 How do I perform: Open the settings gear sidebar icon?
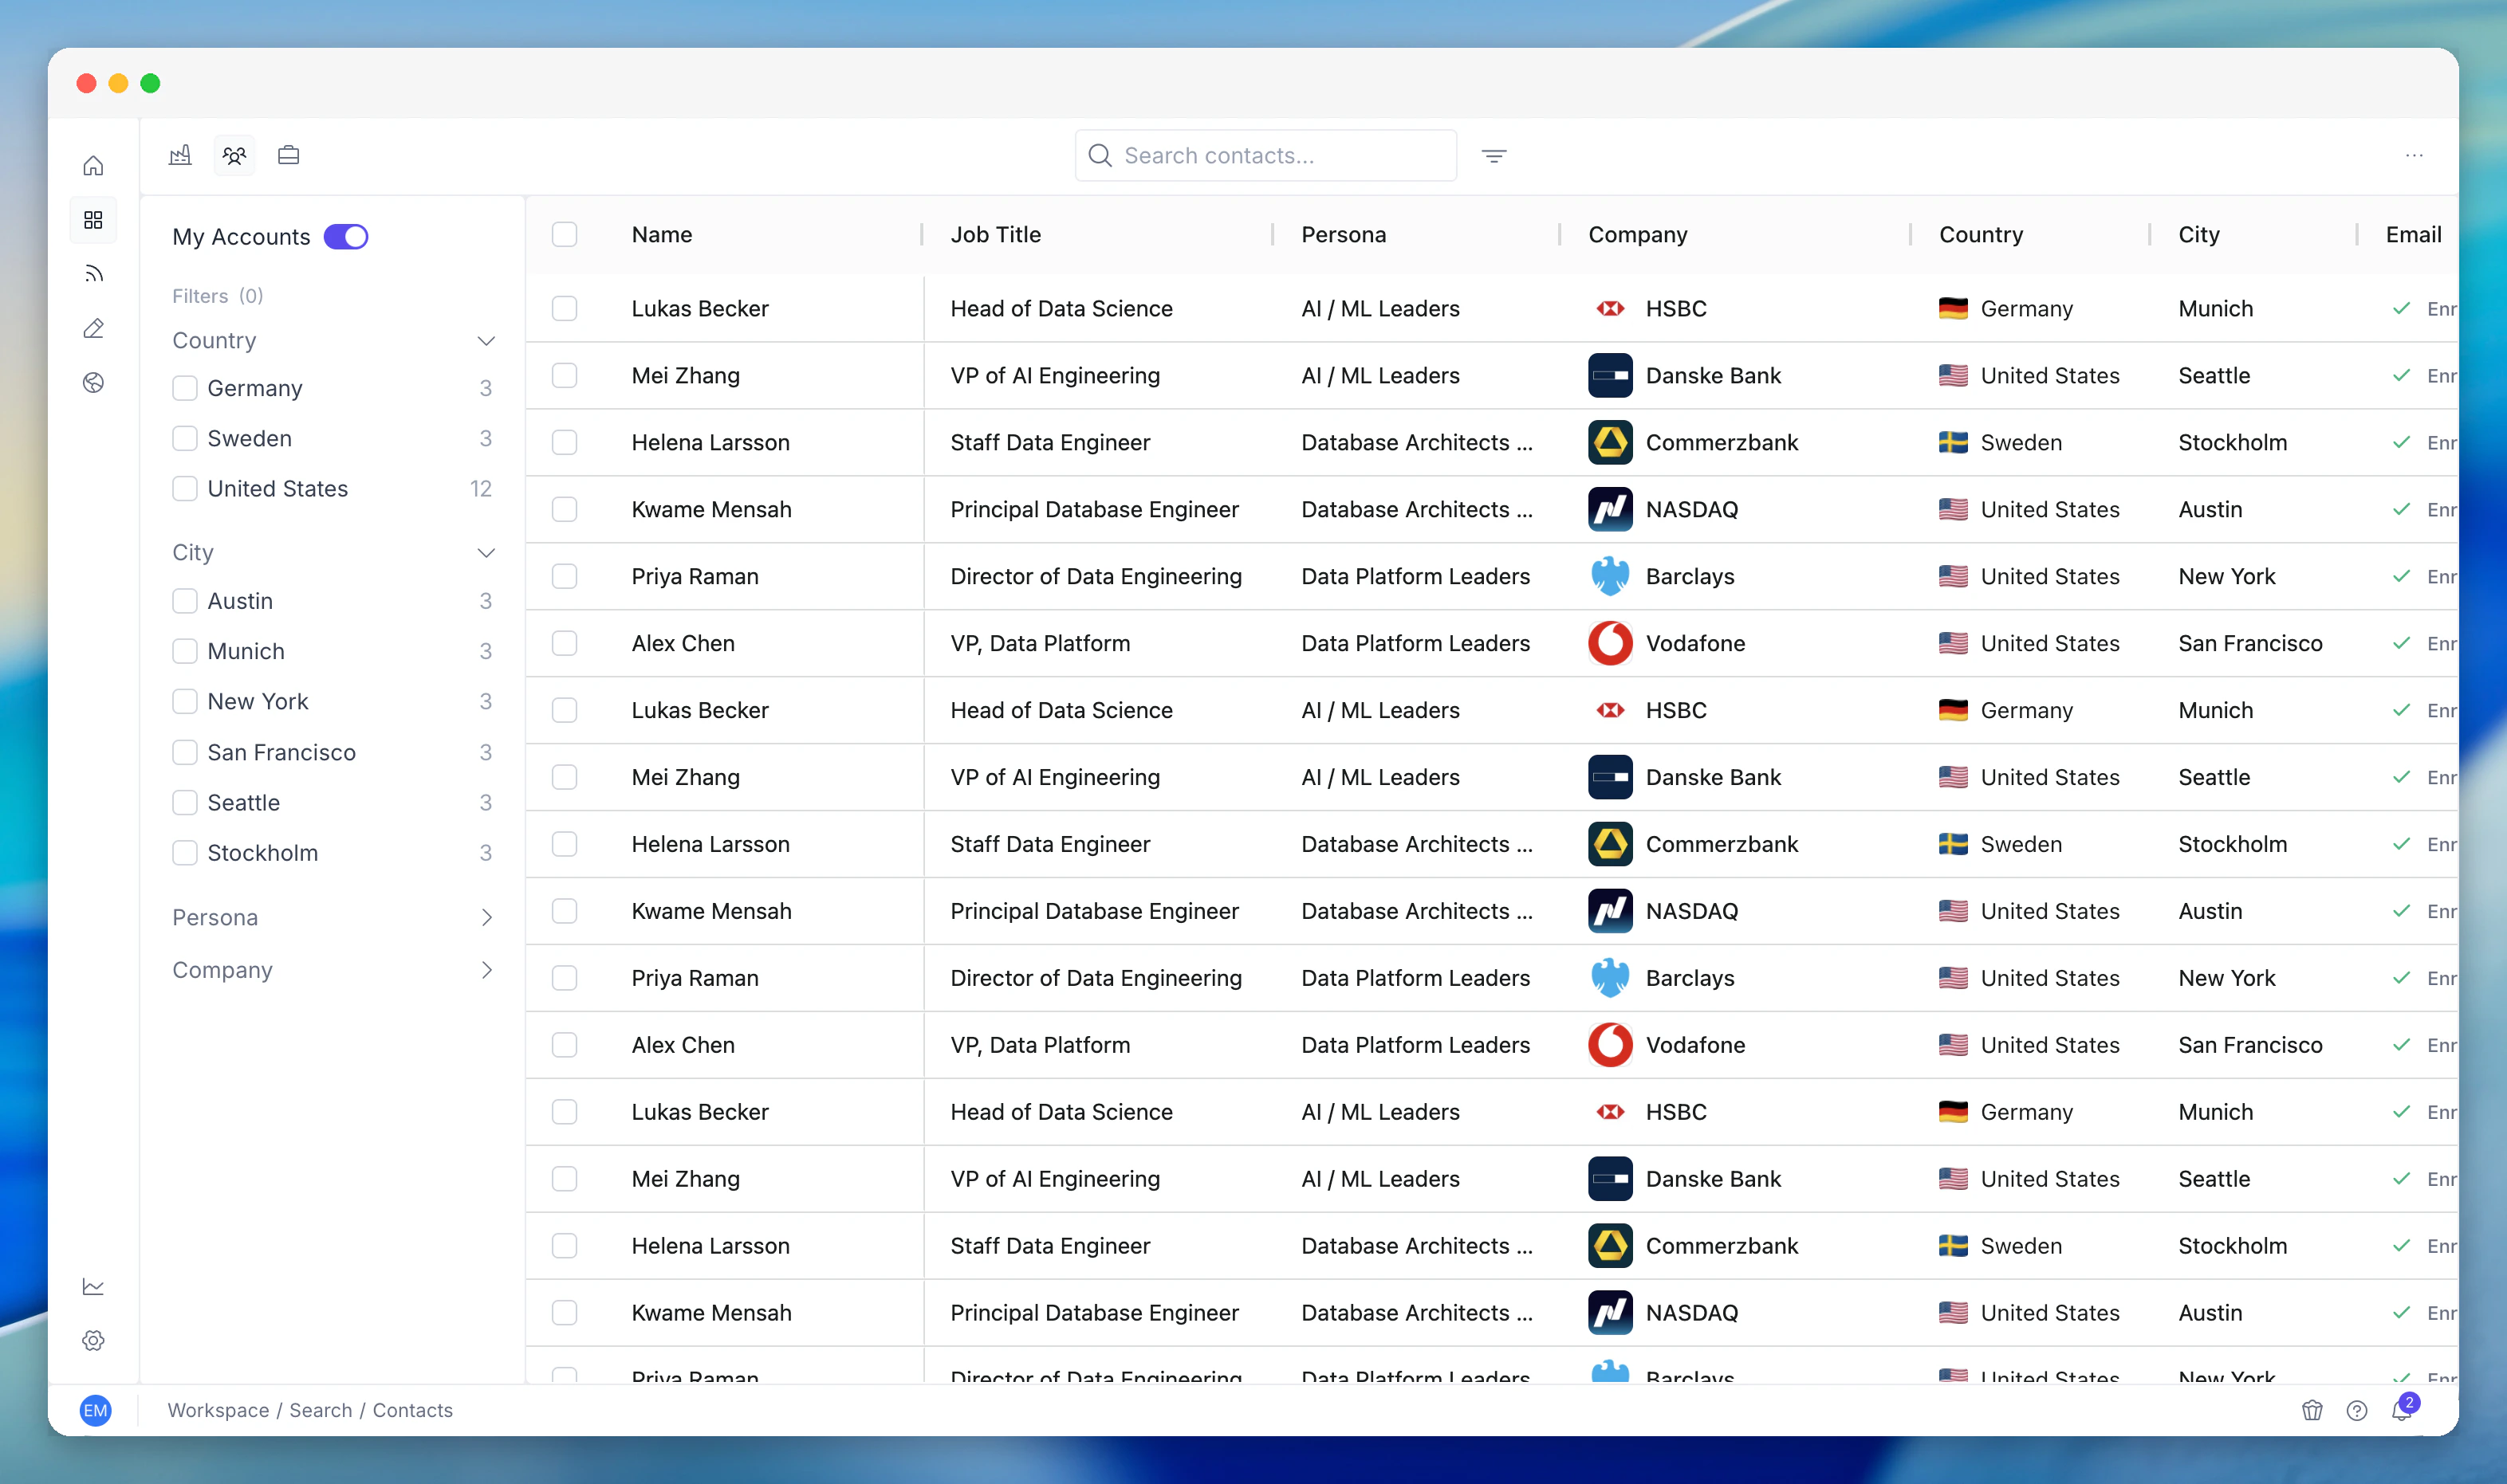click(93, 1340)
